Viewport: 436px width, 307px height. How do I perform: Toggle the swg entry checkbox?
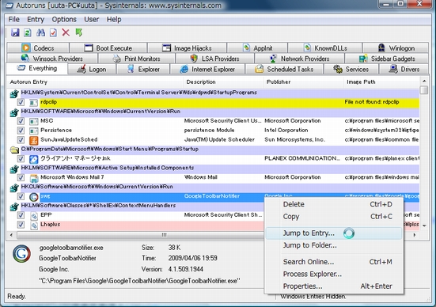pyautogui.click(x=21, y=196)
